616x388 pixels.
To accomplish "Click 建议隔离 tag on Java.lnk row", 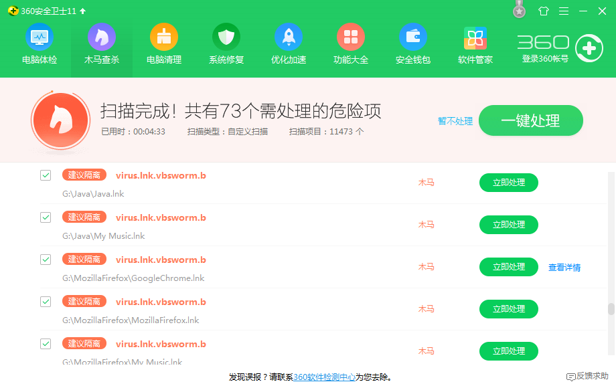I will pyautogui.click(x=84, y=175).
